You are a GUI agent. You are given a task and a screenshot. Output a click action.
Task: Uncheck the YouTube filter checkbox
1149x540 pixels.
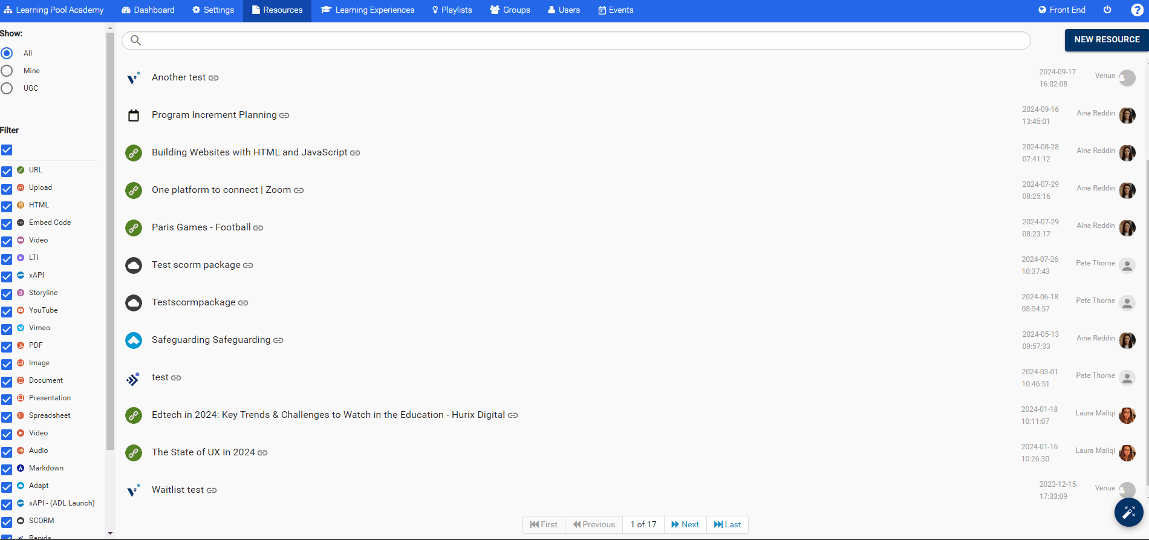7,311
